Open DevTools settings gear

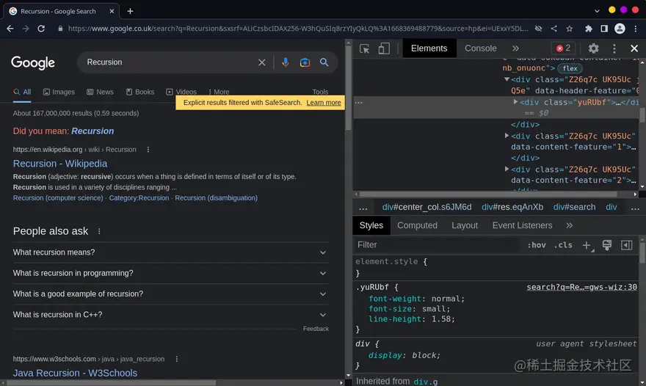coord(593,48)
